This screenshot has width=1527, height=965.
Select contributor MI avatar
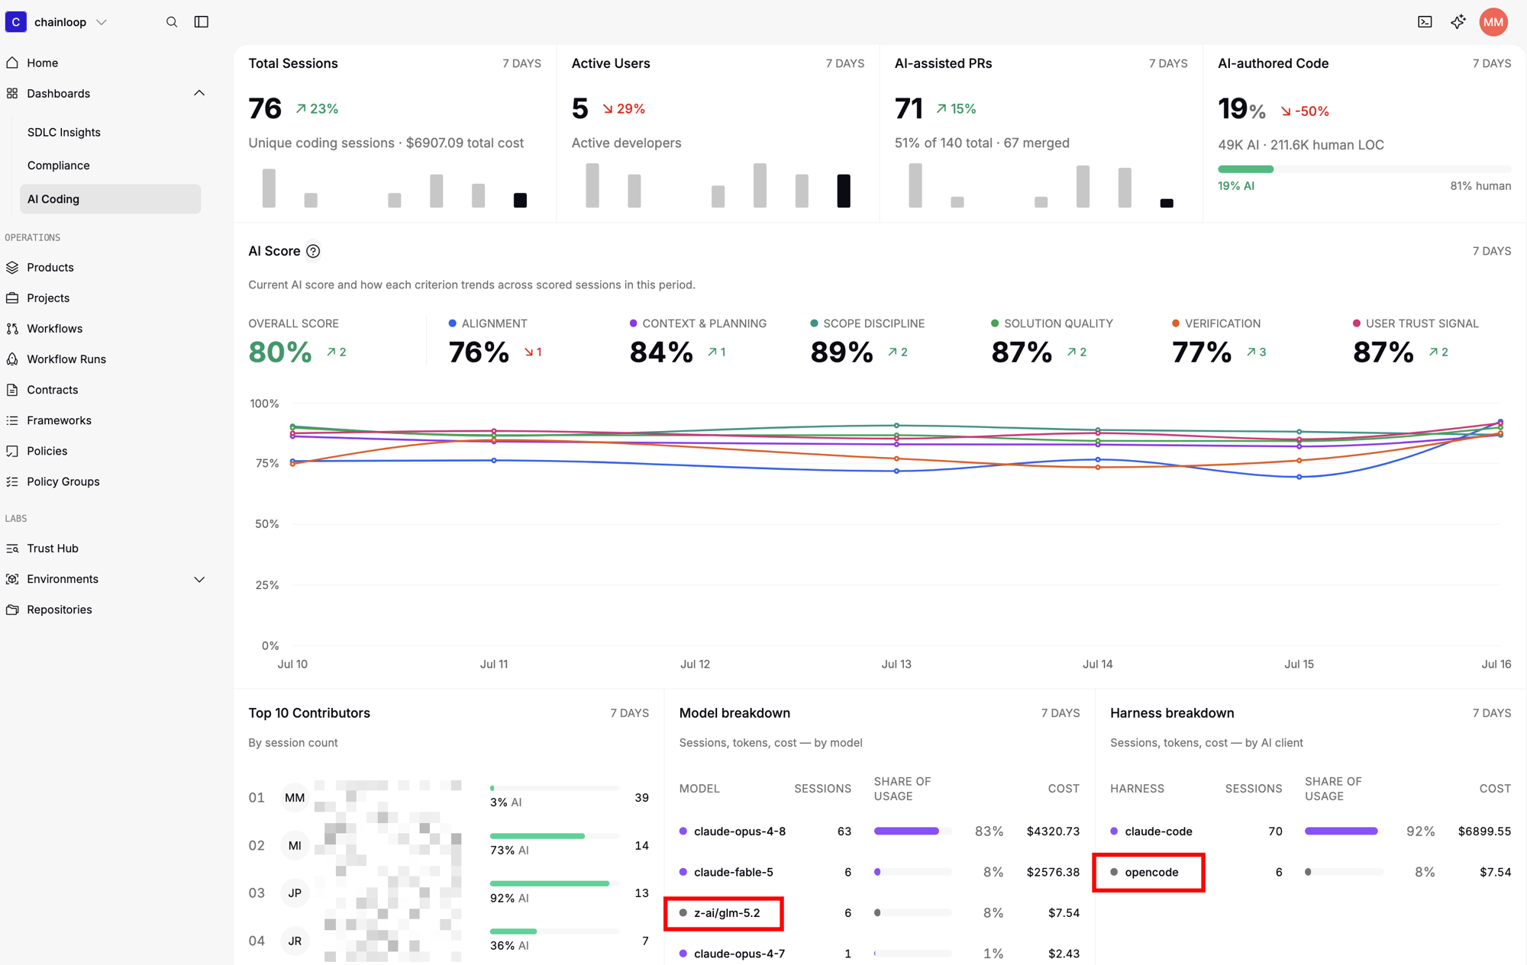point(295,845)
